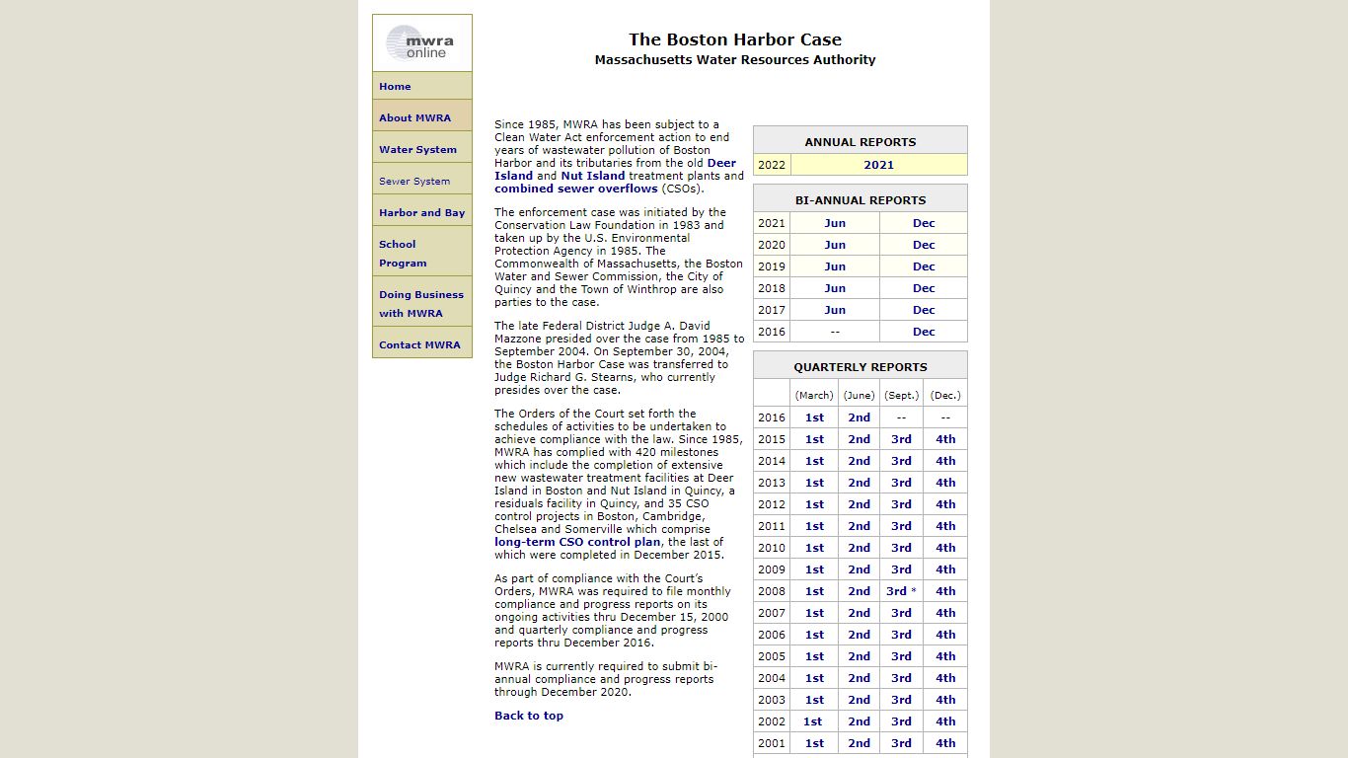Open the Home menu item
This screenshot has width=1348, height=758.
(x=395, y=87)
